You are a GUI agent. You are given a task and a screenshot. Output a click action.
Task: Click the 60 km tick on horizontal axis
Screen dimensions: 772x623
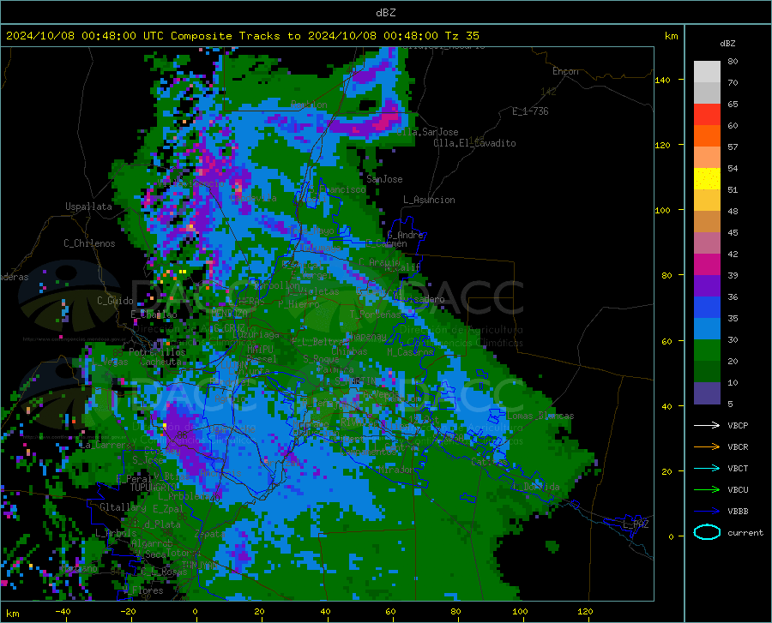(x=390, y=612)
